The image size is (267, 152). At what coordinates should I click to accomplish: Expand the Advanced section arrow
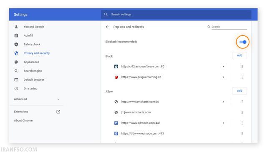point(58,99)
